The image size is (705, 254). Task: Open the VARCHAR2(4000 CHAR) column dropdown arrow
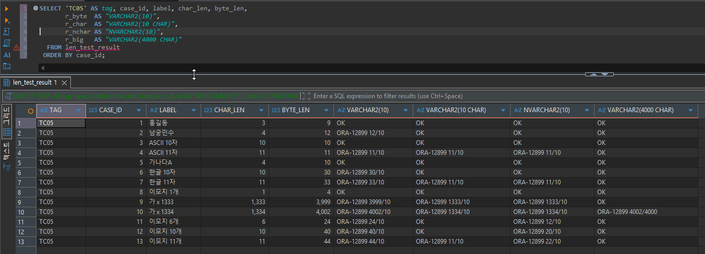point(690,110)
